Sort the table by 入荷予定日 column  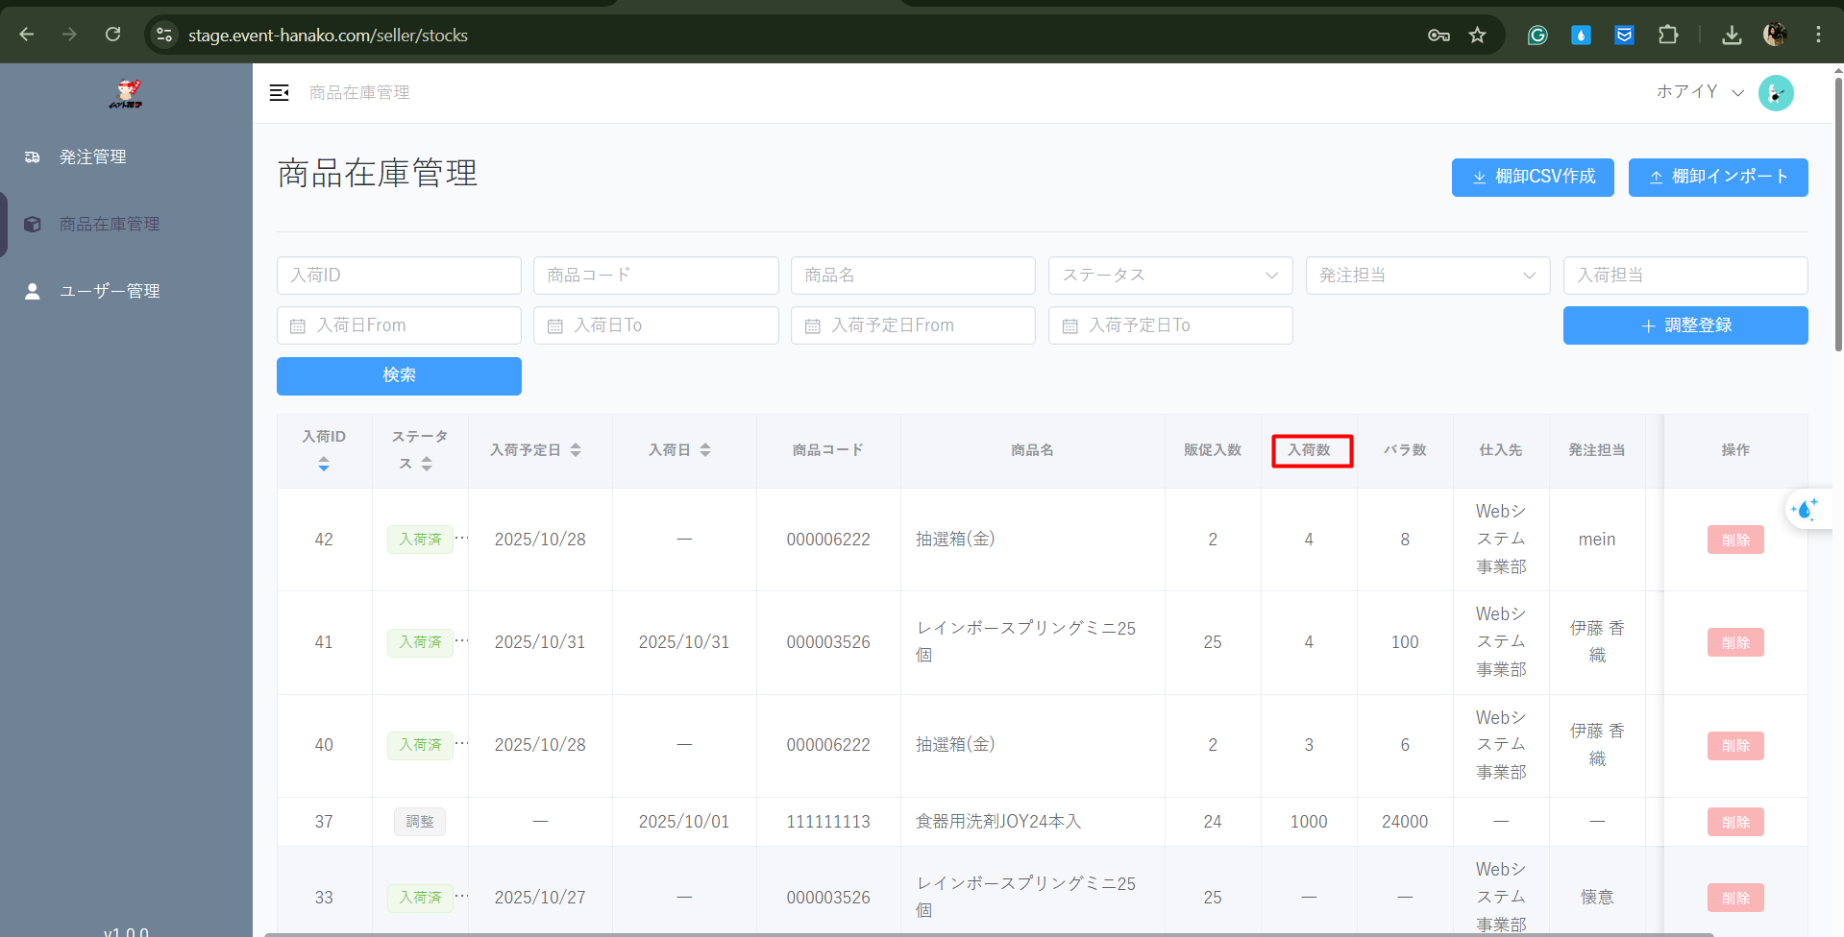pos(575,450)
